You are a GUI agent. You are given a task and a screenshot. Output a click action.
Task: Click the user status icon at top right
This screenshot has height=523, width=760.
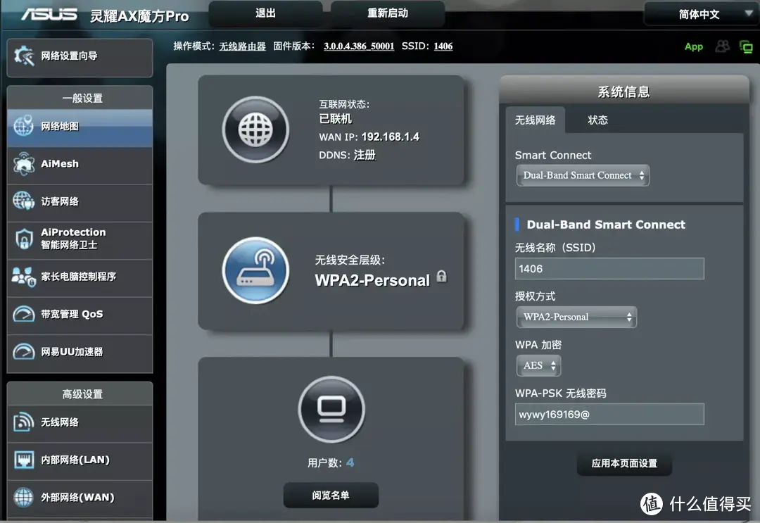pos(722,46)
